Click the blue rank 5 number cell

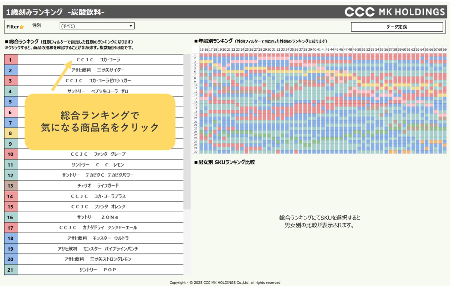click(11, 102)
